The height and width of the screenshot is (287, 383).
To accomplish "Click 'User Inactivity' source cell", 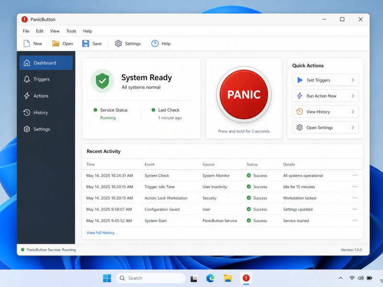I will coord(214,187).
